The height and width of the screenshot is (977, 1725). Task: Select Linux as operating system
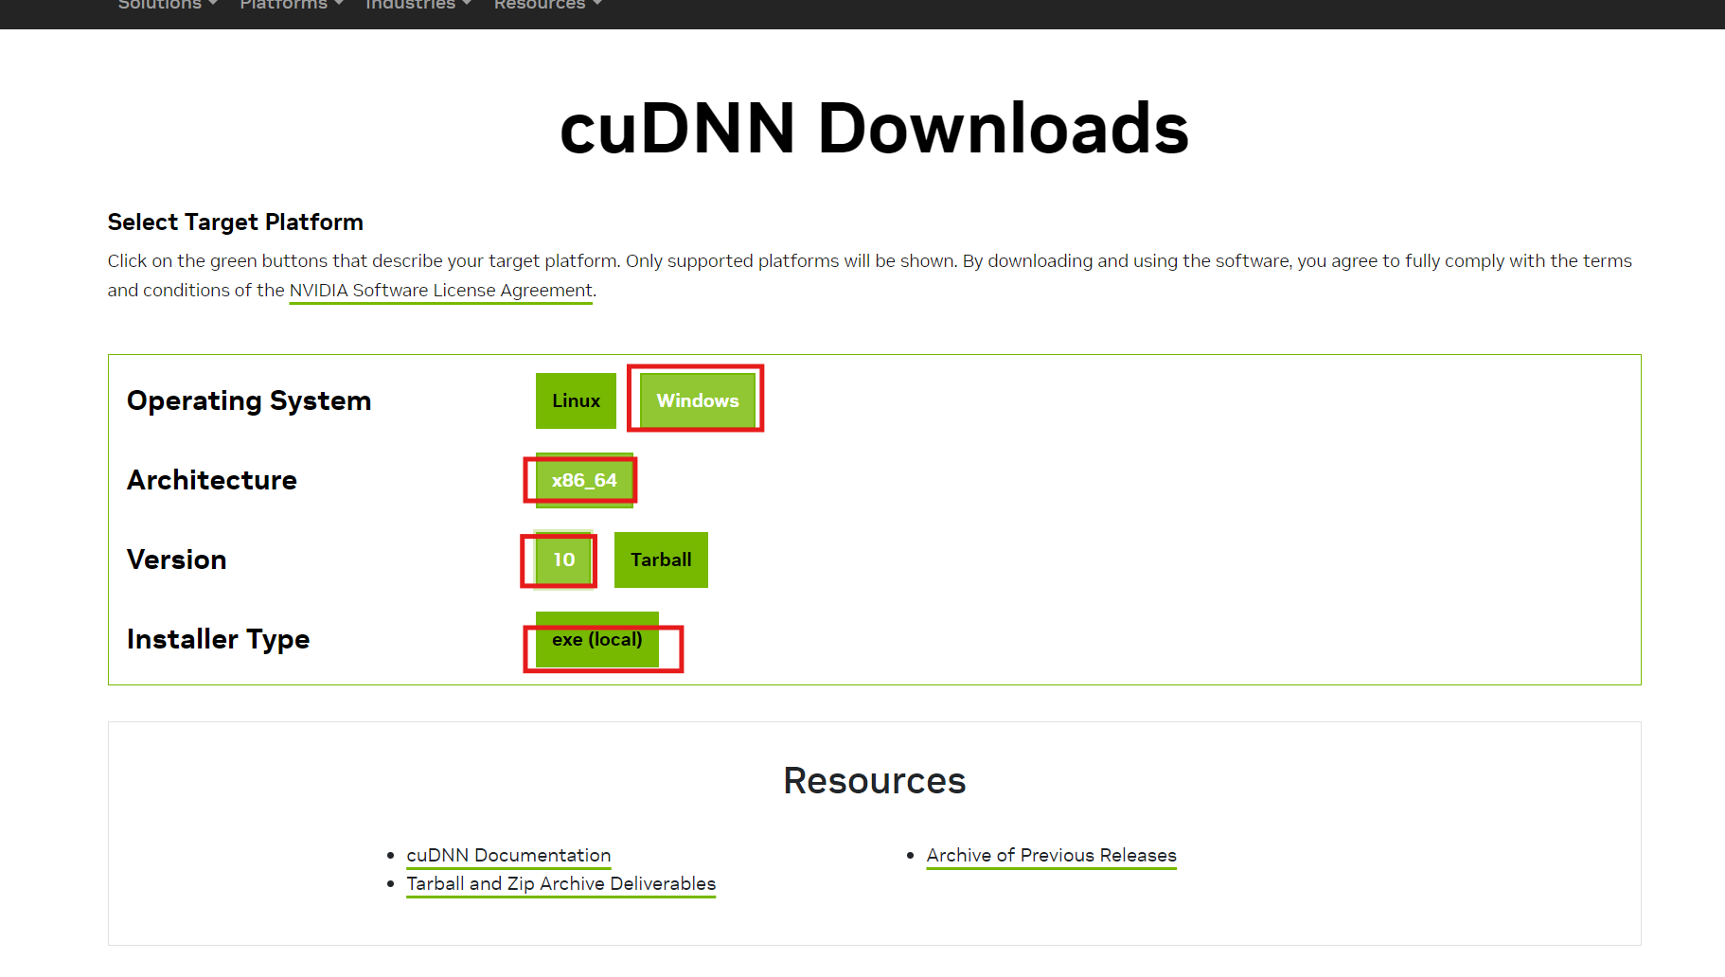click(576, 400)
